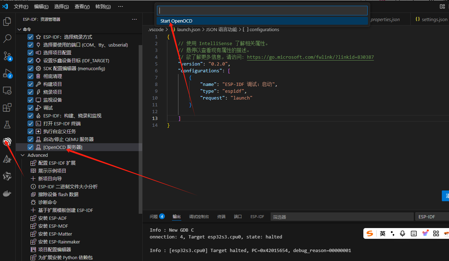Open the Testing flask icon

coord(7,125)
